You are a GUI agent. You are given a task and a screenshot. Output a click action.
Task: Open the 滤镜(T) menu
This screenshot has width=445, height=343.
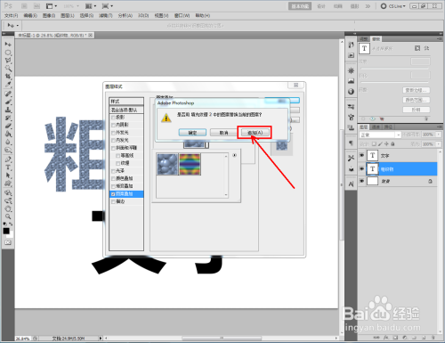[x=106, y=15]
